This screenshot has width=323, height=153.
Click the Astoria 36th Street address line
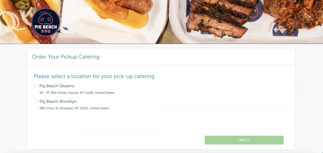[x=77, y=93]
